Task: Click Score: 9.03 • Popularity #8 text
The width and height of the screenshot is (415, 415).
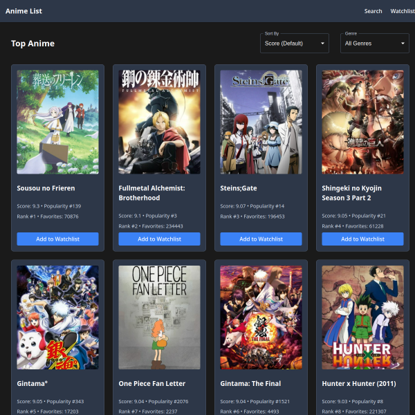Action: (x=353, y=401)
